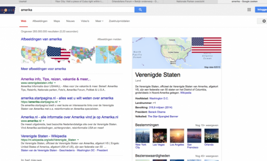Open Amerika info, Tips, reizen result
Viewport: 267px width, 161px height.
tap(55, 79)
